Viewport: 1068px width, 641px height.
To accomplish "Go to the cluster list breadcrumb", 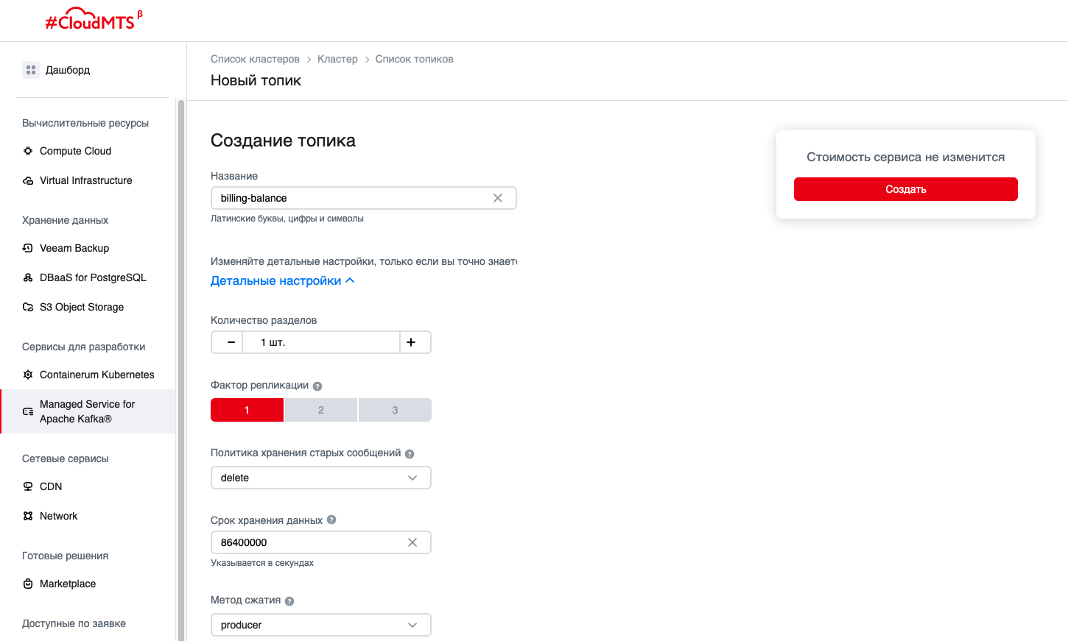I will [255, 59].
